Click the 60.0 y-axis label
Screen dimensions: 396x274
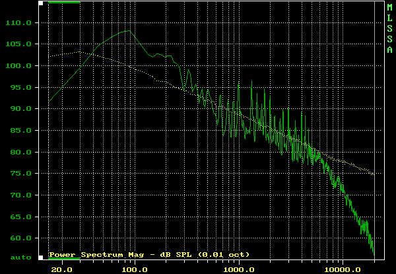[21, 238]
